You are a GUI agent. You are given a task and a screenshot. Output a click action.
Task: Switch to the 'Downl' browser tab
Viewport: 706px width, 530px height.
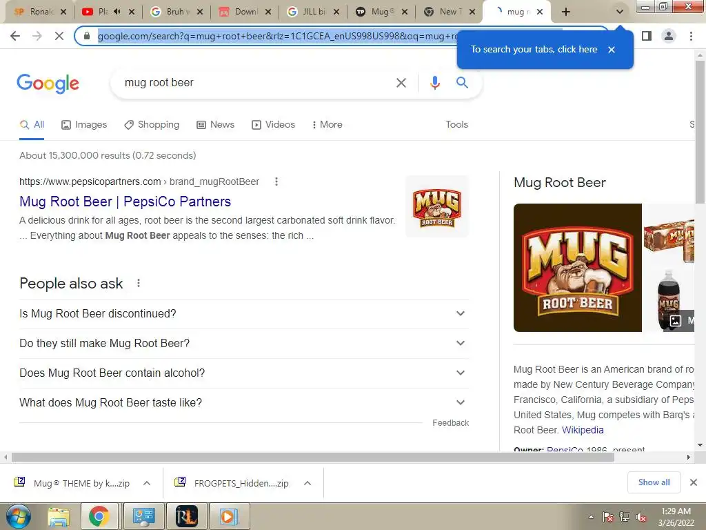click(244, 12)
